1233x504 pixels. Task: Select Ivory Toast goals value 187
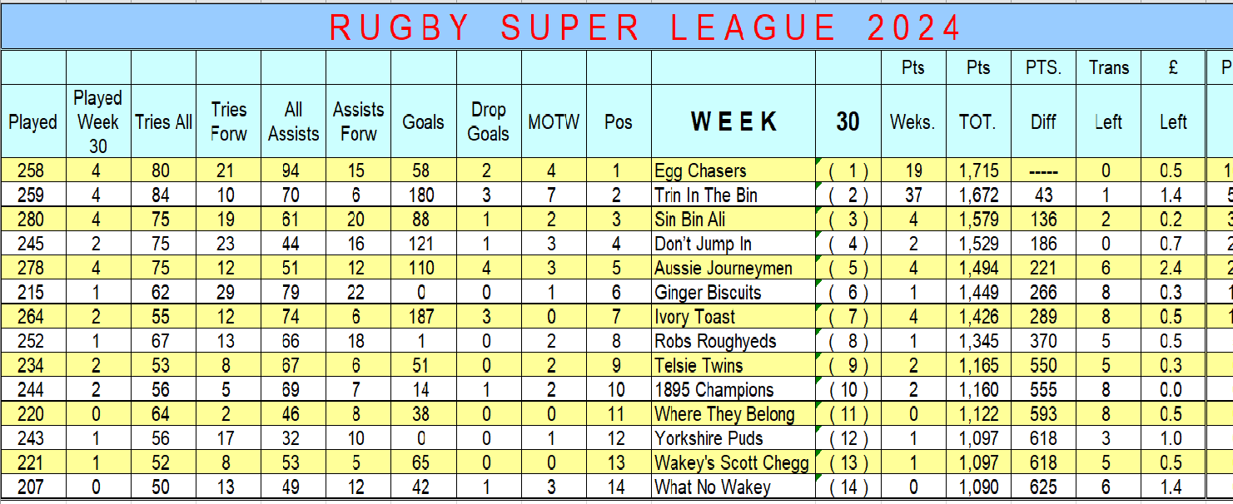[423, 317]
